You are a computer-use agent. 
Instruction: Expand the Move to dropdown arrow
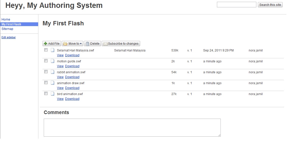coord(81,44)
